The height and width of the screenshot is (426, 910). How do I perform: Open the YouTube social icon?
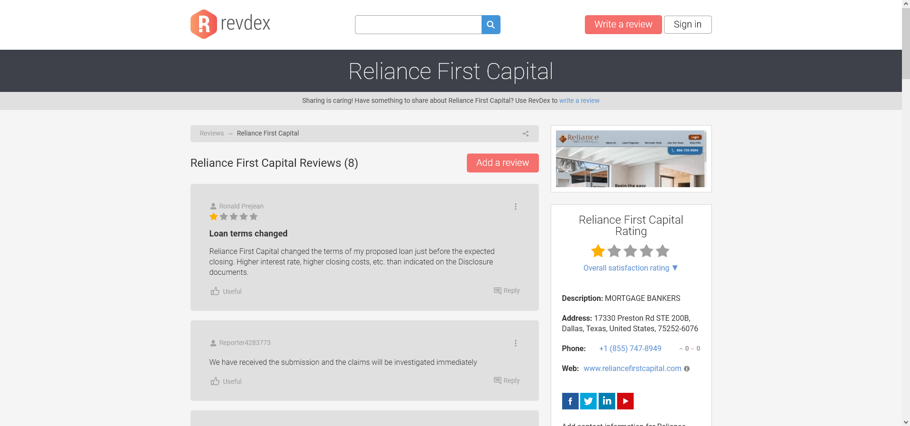(x=625, y=401)
